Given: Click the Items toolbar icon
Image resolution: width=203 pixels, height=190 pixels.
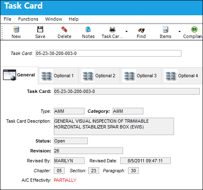Looking at the screenshot, I should 165,29.
